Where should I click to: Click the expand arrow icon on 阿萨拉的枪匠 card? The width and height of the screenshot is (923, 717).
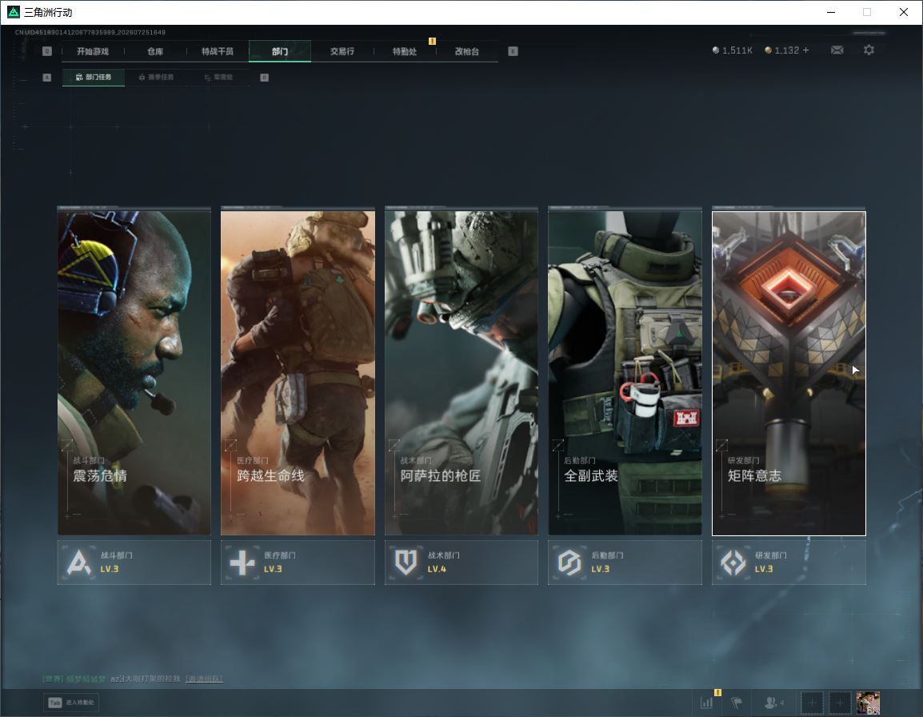point(394,445)
